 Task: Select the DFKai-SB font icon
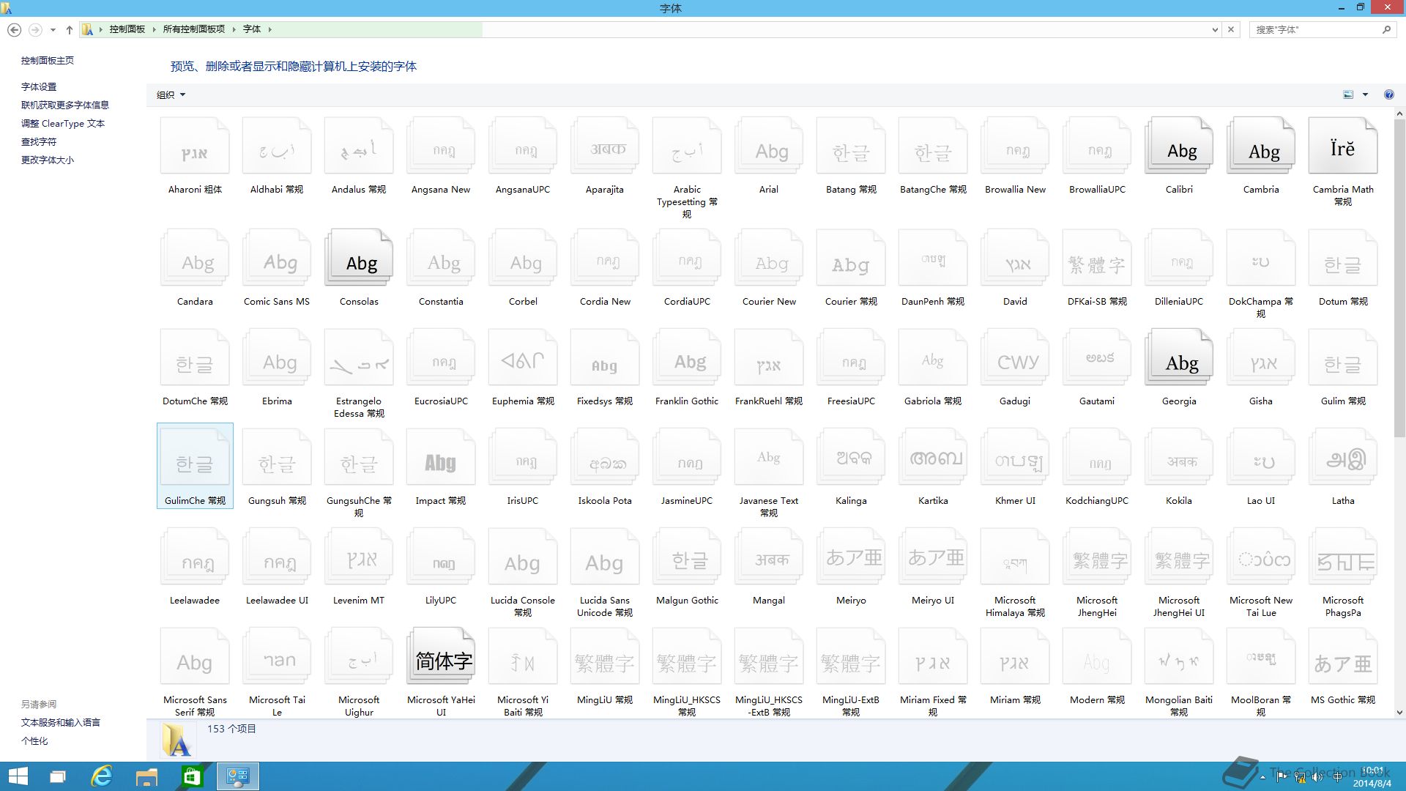(x=1097, y=259)
